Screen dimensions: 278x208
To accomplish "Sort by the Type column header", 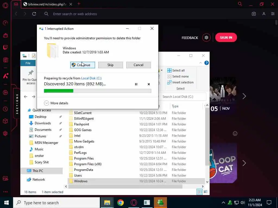I will (x=175, y=106).
